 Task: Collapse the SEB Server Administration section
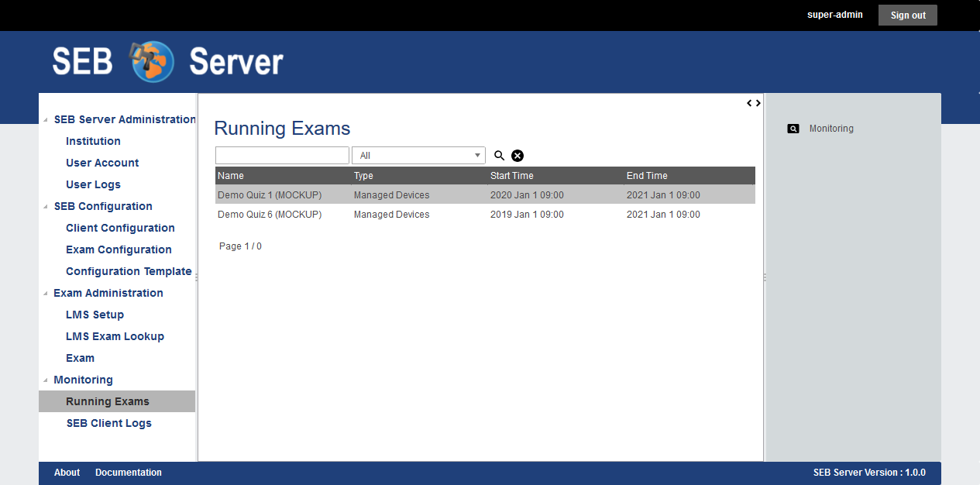(45, 120)
